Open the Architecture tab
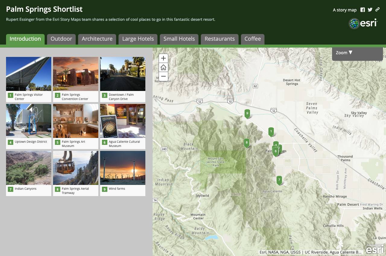This screenshot has height=256, width=386. pos(97,39)
